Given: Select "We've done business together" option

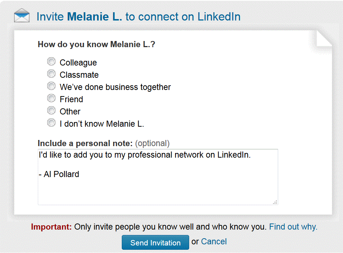Looking at the screenshot, I should 52,86.
